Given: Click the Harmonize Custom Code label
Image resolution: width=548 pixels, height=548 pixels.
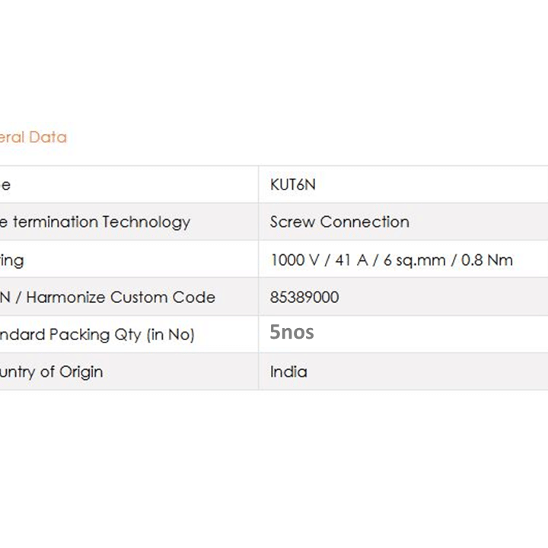Looking at the screenshot, I should coord(120,298).
